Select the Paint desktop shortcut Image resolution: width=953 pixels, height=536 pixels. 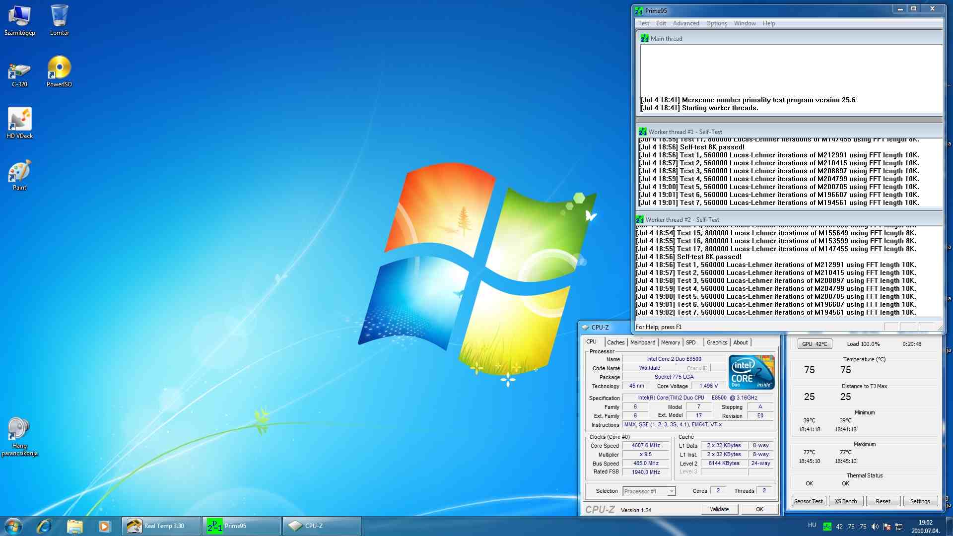tap(19, 175)
